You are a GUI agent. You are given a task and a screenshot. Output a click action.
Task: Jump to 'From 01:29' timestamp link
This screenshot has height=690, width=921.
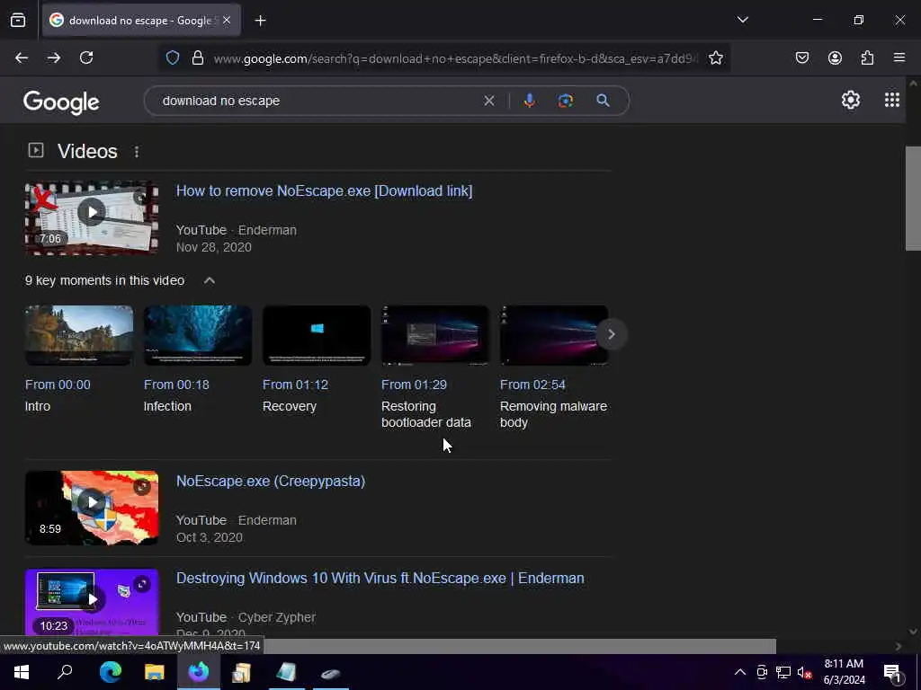click(x=414, y=385)
